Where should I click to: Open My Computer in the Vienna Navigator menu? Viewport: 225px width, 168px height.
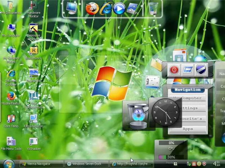pyautogui.click(x=188, y=98)
